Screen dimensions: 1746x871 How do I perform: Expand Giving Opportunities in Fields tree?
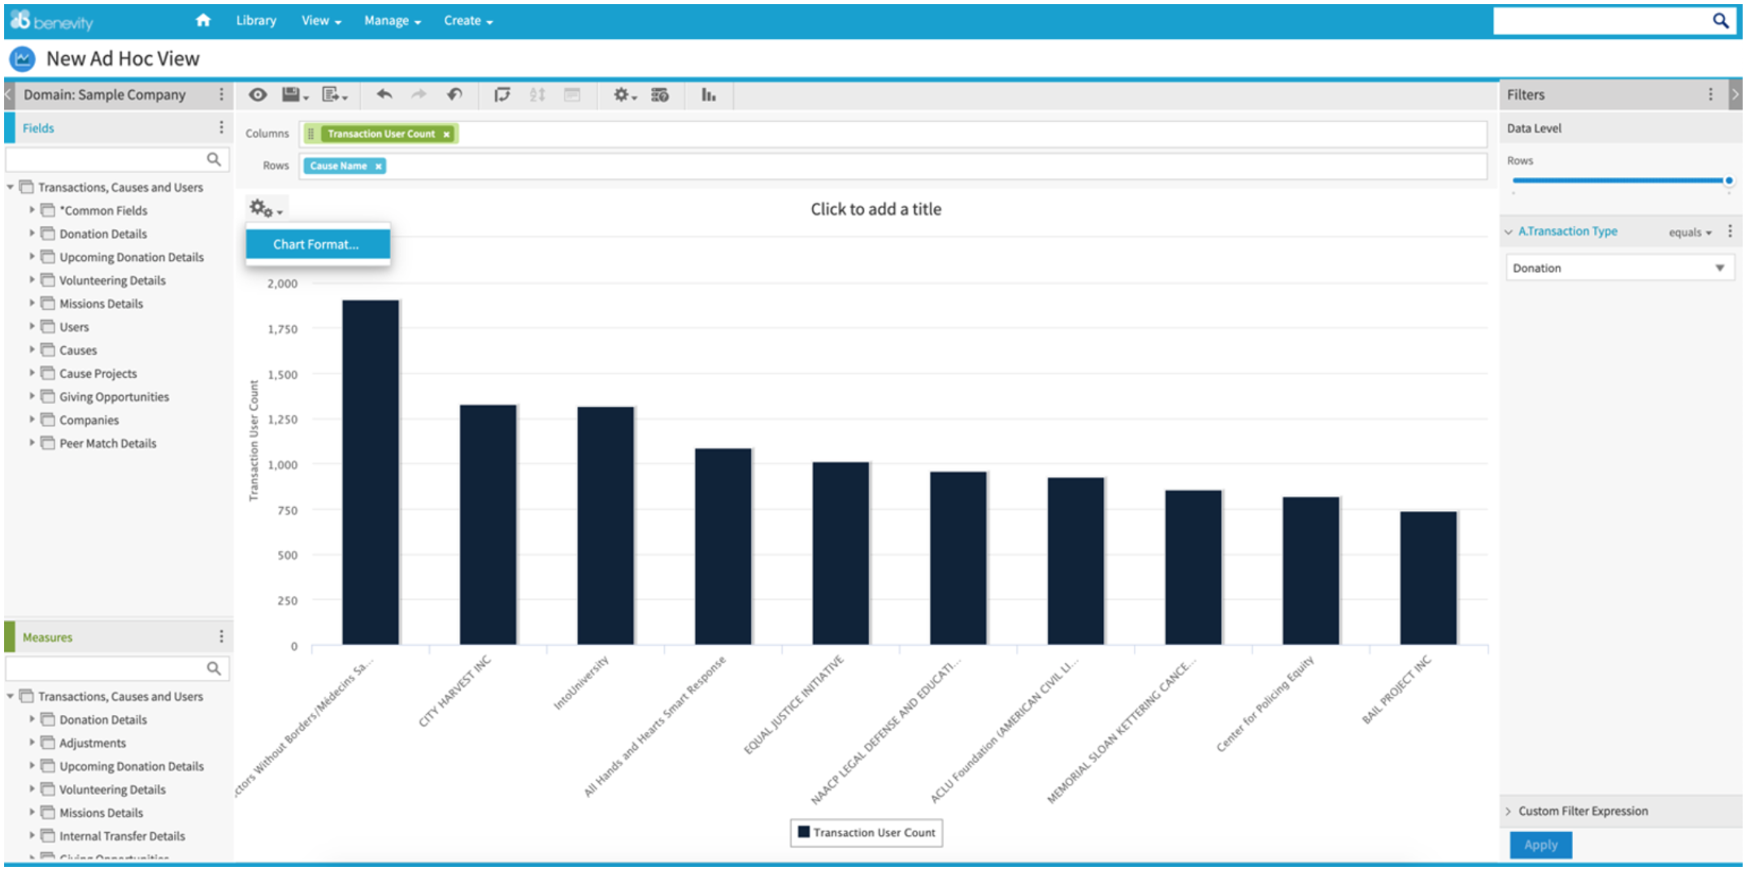click(x=32, y=396)
